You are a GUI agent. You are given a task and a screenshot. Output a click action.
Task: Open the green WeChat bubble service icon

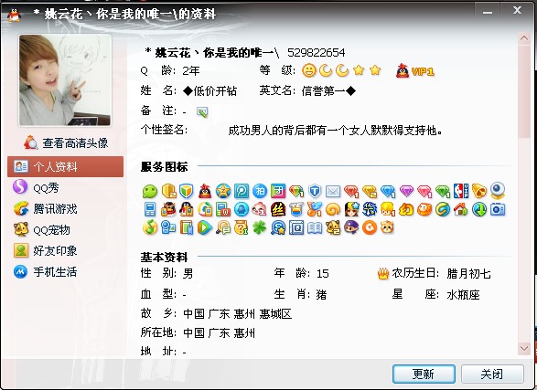[150, 192]
